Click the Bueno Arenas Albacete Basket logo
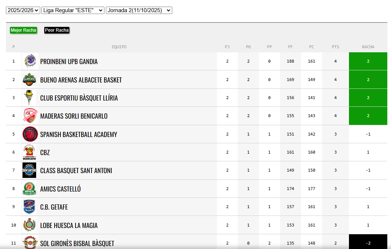This screenshot has width=391, height=249. [30, 80]
